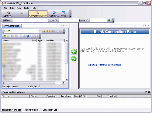Sort local files by Name column
Viewport: 152px width, 113px height.
point(12,40)
